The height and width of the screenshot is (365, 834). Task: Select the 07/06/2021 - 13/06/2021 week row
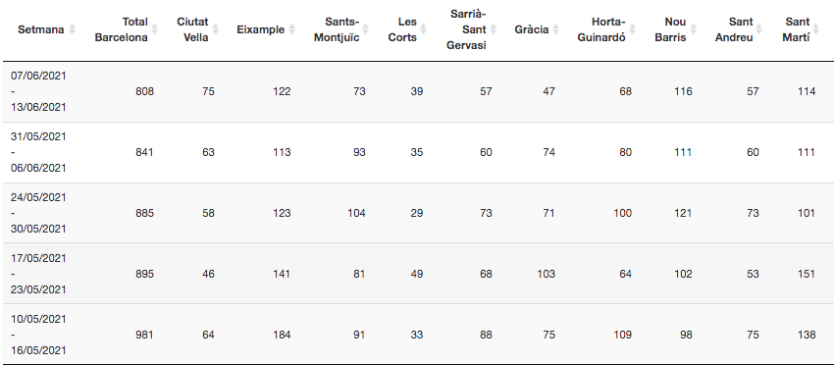417,91
